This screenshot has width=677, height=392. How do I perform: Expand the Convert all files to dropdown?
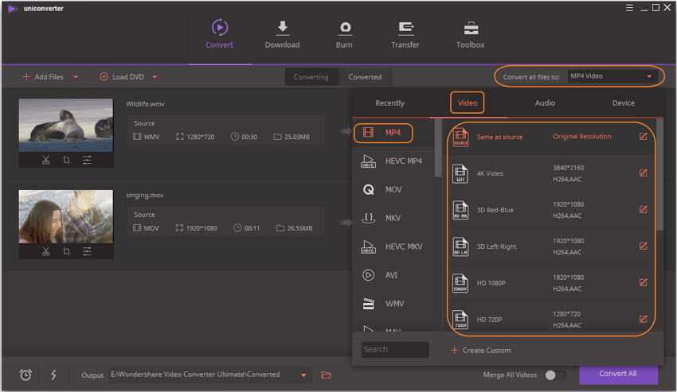coord(649,76)
